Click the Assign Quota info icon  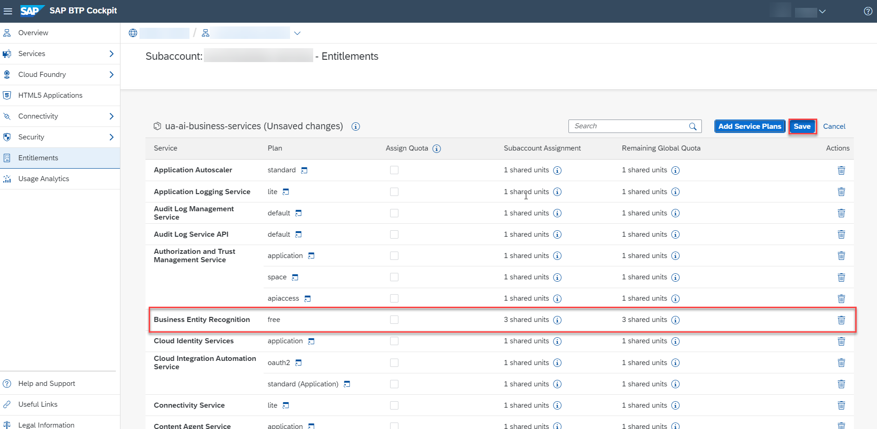(x=436, y=149)
